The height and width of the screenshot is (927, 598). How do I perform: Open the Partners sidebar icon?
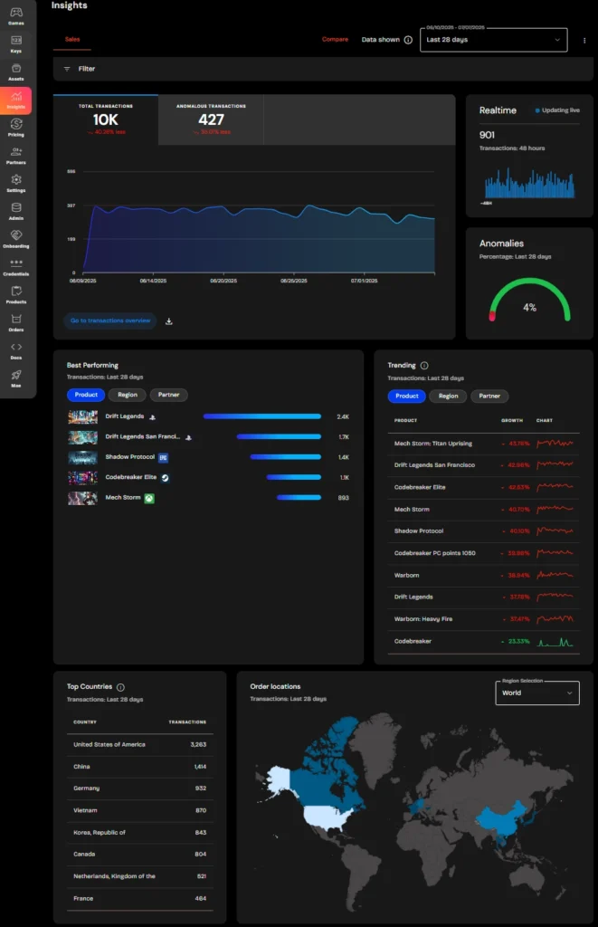click(x=16, y=156)
